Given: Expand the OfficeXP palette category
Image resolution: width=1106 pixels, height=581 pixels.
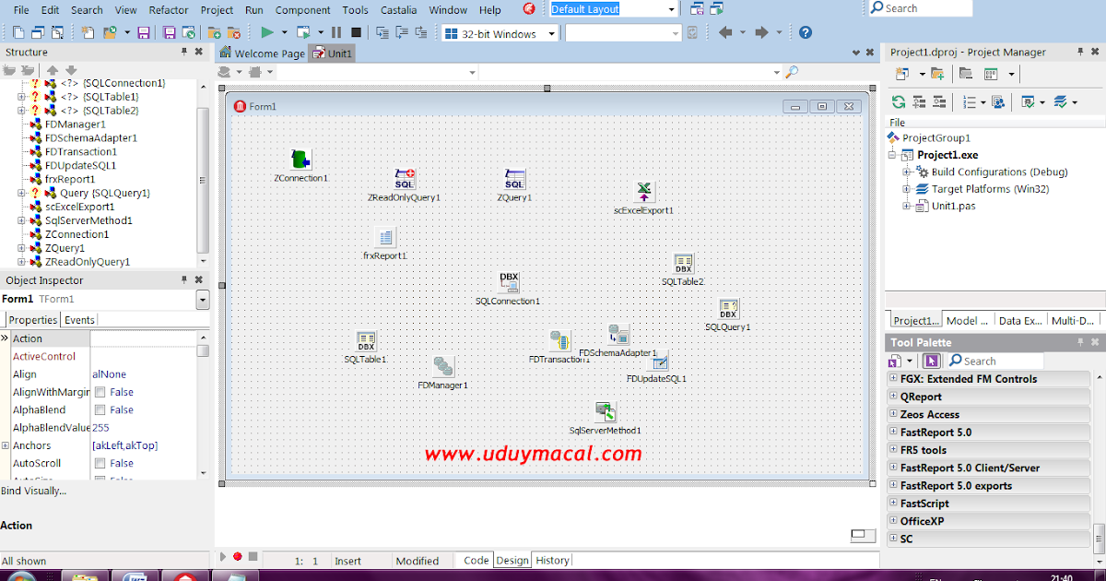Looking at the screenshot, I should tap(893, 521).
